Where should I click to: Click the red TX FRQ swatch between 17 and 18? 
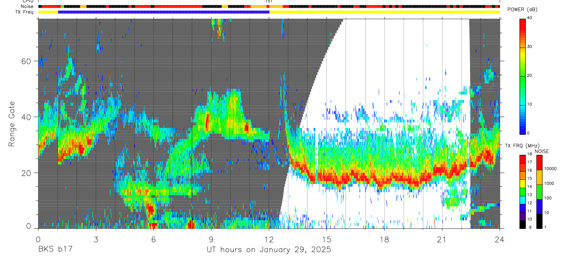pyautogui.click(x=523, y=159)
